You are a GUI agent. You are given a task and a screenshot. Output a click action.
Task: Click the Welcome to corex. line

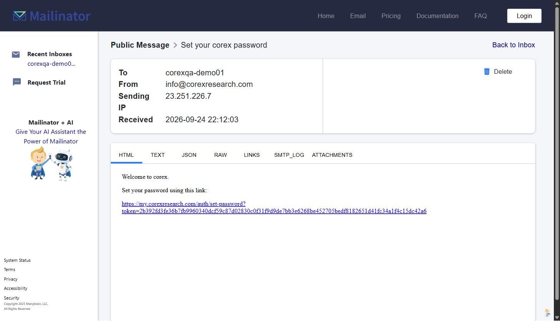pyautogui.click(x=145, y=177)
